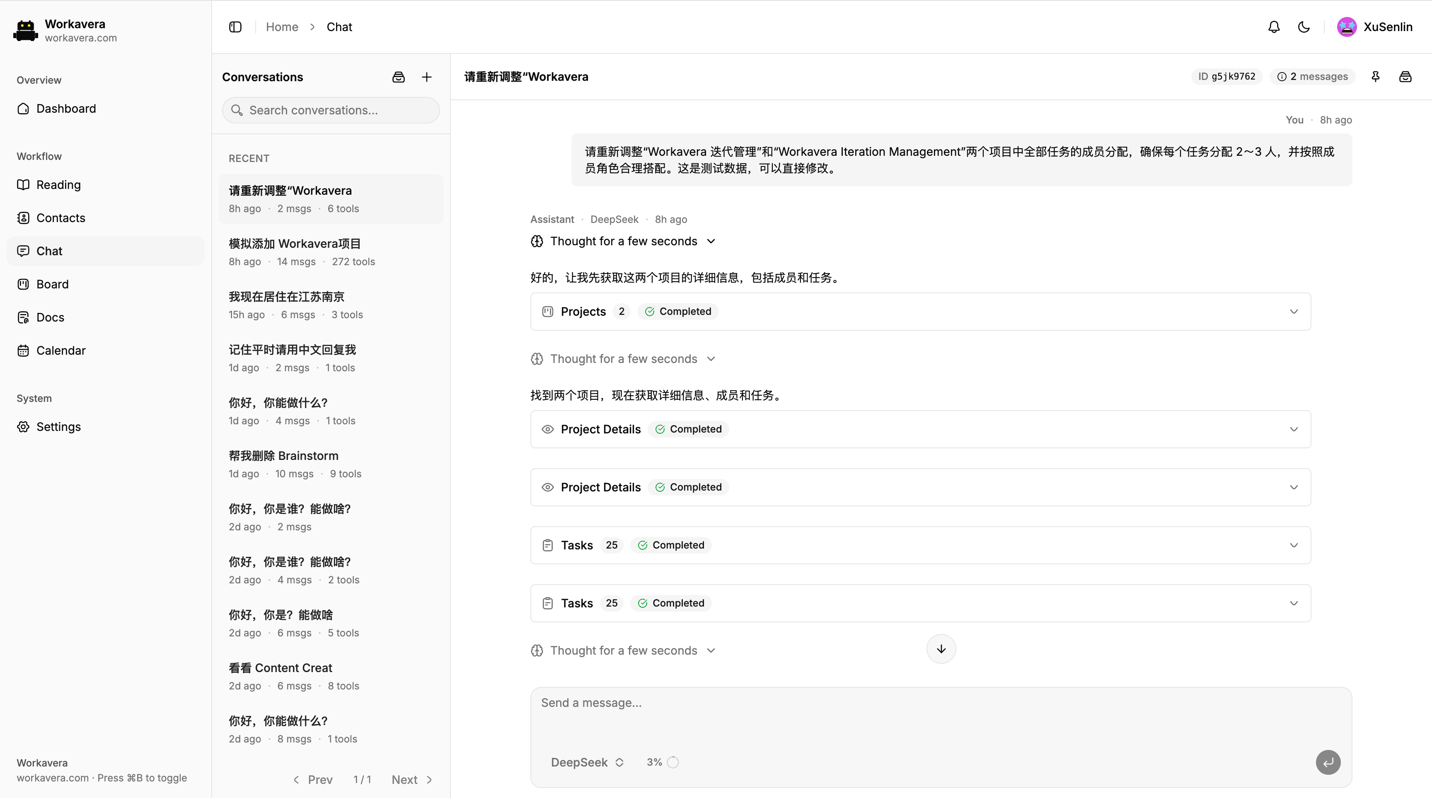This screenshot has height=798, width=1432.
Task: Open 你好，你是谁？能做啥？ with 4 msgs
Action: click(x=331, y=571)
